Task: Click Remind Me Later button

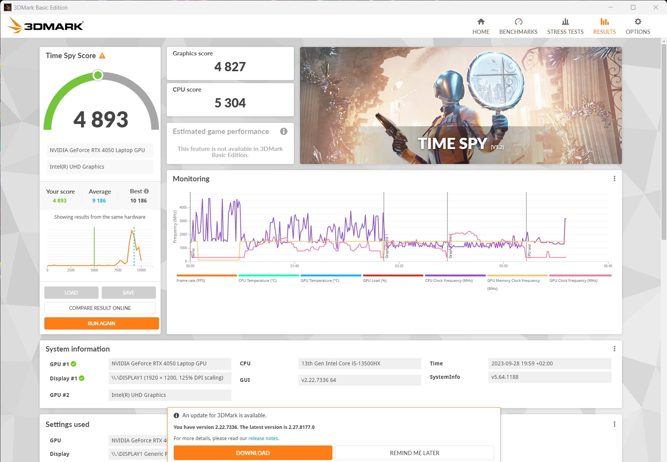Action: (x=415, y=453)
